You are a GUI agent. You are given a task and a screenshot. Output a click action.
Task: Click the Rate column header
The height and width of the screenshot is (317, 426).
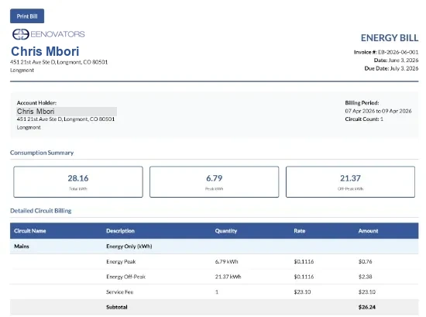pos(300,231)
